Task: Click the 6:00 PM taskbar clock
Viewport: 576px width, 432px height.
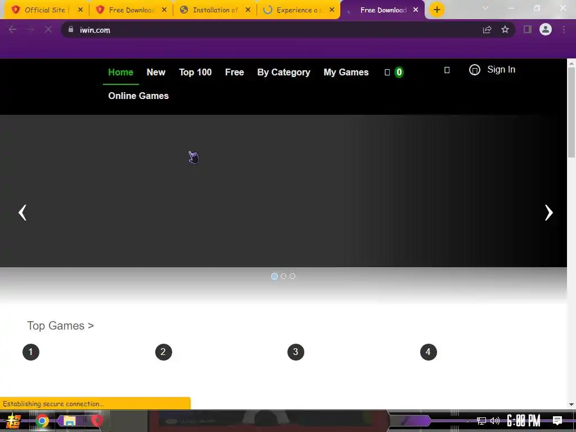Action: (x=524, y=421)
